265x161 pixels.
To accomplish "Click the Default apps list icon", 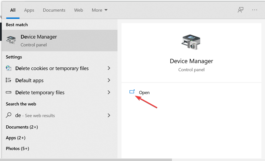I will pyautogui.click(x=9, y=80).
